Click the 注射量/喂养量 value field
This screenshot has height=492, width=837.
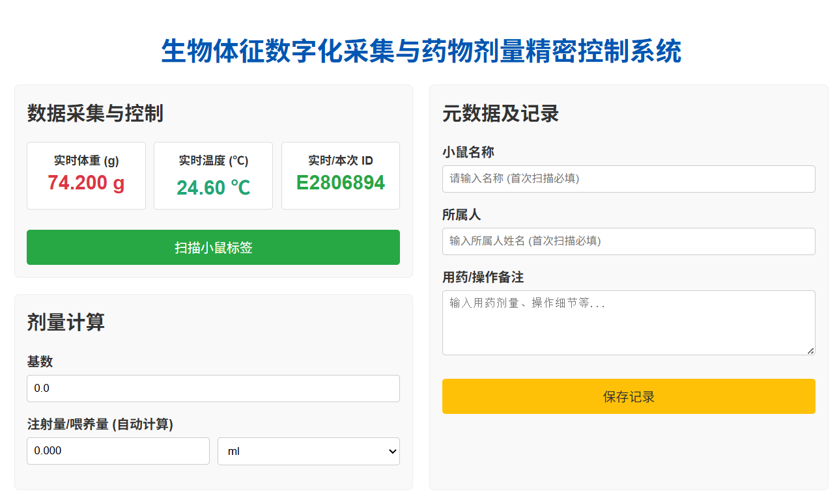[x=118, y=451]
